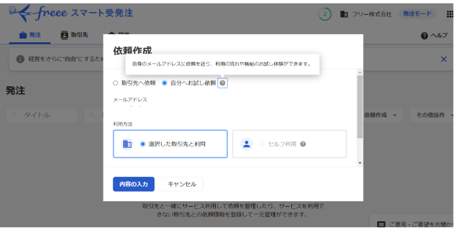Viewport: 454px width, 230px height.
Task: Open the notification counter showing 2
Action: (x=325, y=14)
